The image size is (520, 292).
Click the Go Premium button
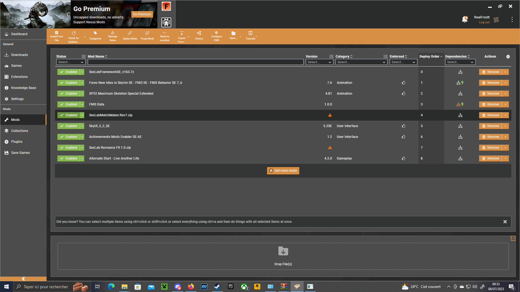pos(142,14)
